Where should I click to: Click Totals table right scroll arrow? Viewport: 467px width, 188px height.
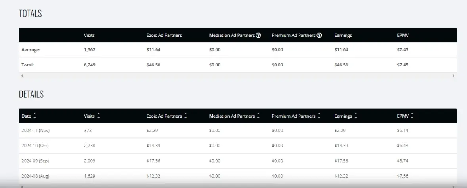(x=454, y=76)
